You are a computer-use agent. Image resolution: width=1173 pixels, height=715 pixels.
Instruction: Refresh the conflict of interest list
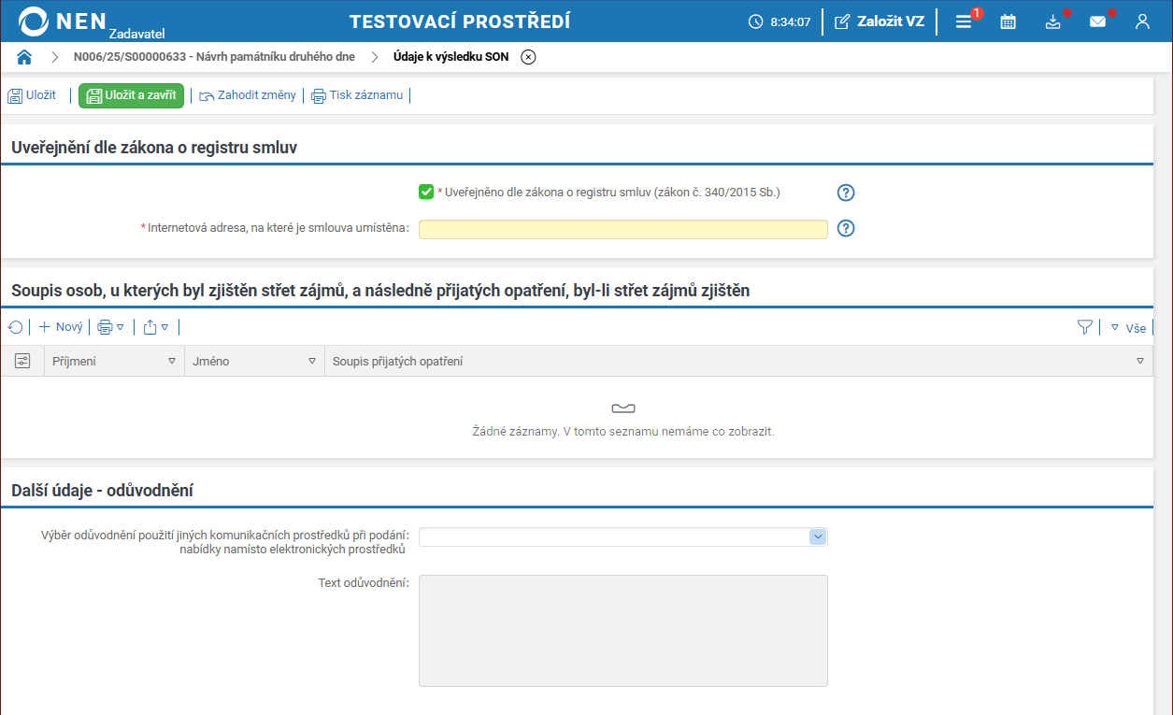point(15,327)
